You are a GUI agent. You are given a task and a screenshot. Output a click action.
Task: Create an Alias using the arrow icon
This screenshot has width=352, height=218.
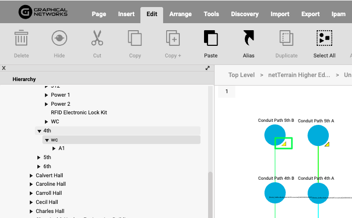tap(248, 39)
